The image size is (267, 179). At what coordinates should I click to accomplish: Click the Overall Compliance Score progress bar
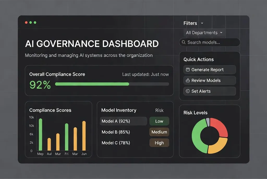coord(112,84)
